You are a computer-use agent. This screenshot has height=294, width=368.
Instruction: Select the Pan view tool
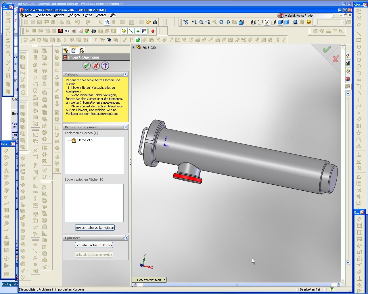(x=227, y=22)
